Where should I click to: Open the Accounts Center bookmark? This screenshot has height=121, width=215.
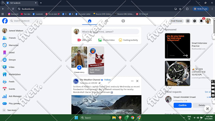click(x=83, y=14)
